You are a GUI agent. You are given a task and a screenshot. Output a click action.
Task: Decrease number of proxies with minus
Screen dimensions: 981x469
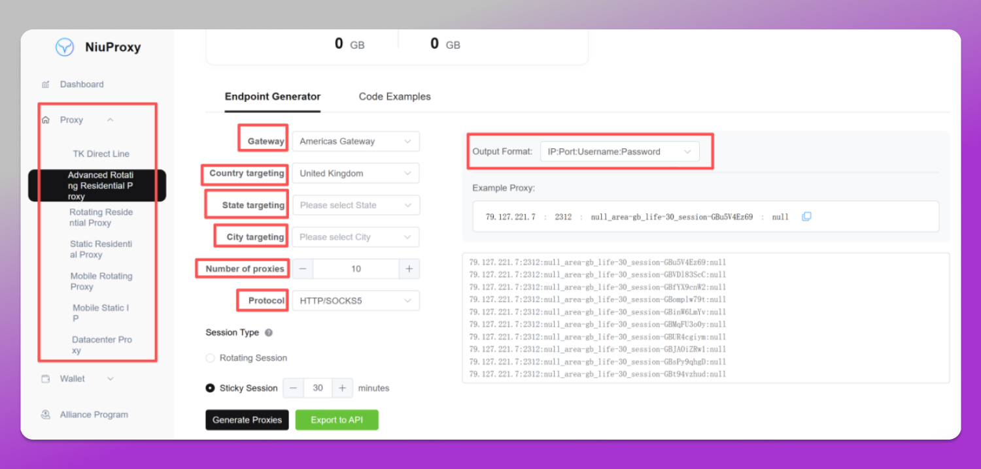coord(303,269)
